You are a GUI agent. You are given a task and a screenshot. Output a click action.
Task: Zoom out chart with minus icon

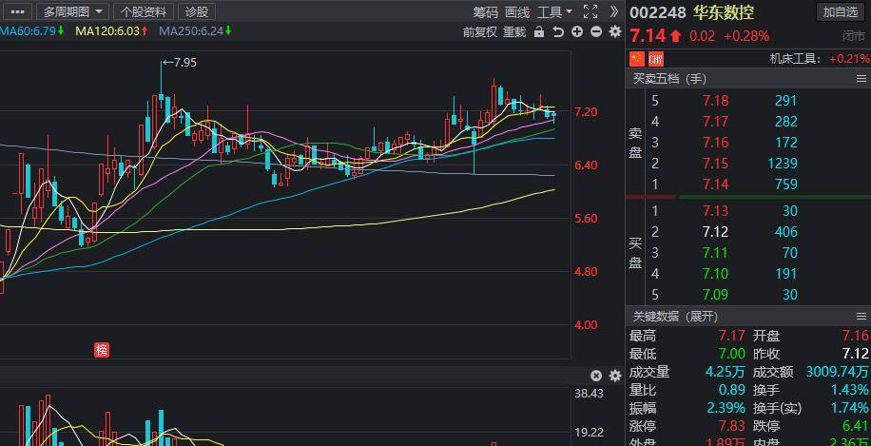point(595,31)
